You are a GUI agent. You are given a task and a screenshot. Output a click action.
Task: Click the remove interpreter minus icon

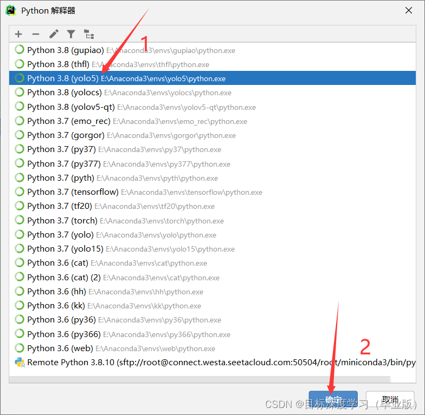tap(36, 34)
